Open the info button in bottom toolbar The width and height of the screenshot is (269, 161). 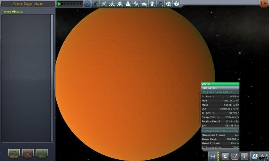[x=245, y=156]
